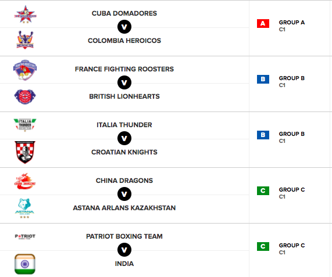Open the British Lionhearts team link

click(124, 96)
